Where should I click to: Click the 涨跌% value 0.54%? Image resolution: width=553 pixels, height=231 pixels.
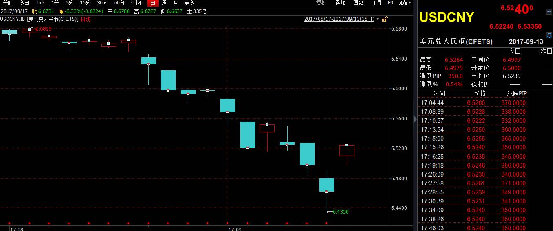(x=454, y=84)
